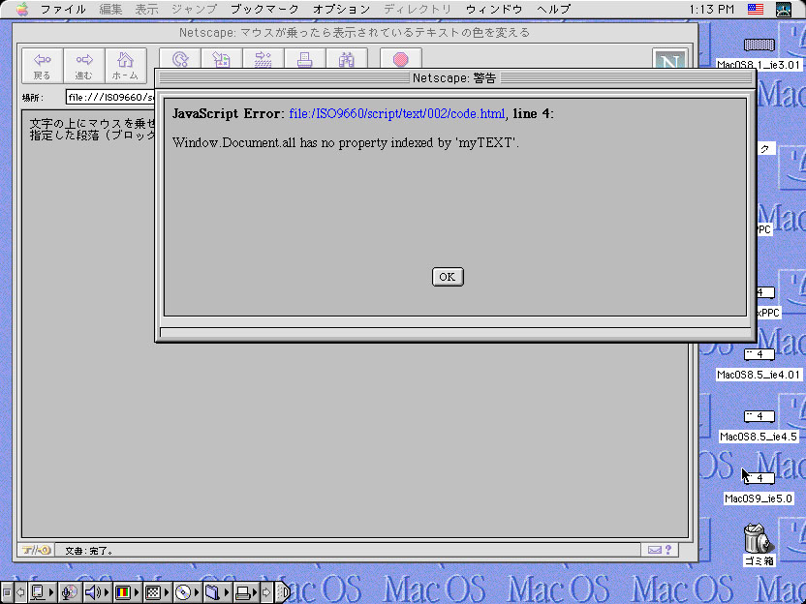
Task: Click the 文書: 完了。 status bar text
Action: click(x=89, y=551)
